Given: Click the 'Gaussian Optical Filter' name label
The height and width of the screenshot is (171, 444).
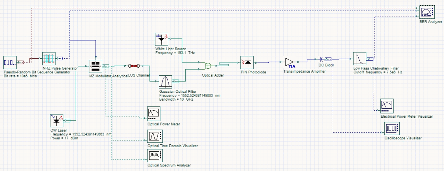Looking at the screenshot, I should [x=178, y=92].
